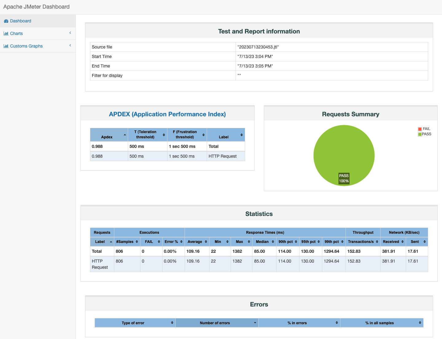This screenshot has height=339, width=442.
Task: Open the Customs Graphs sidebar item
Action: pos(38,46)
